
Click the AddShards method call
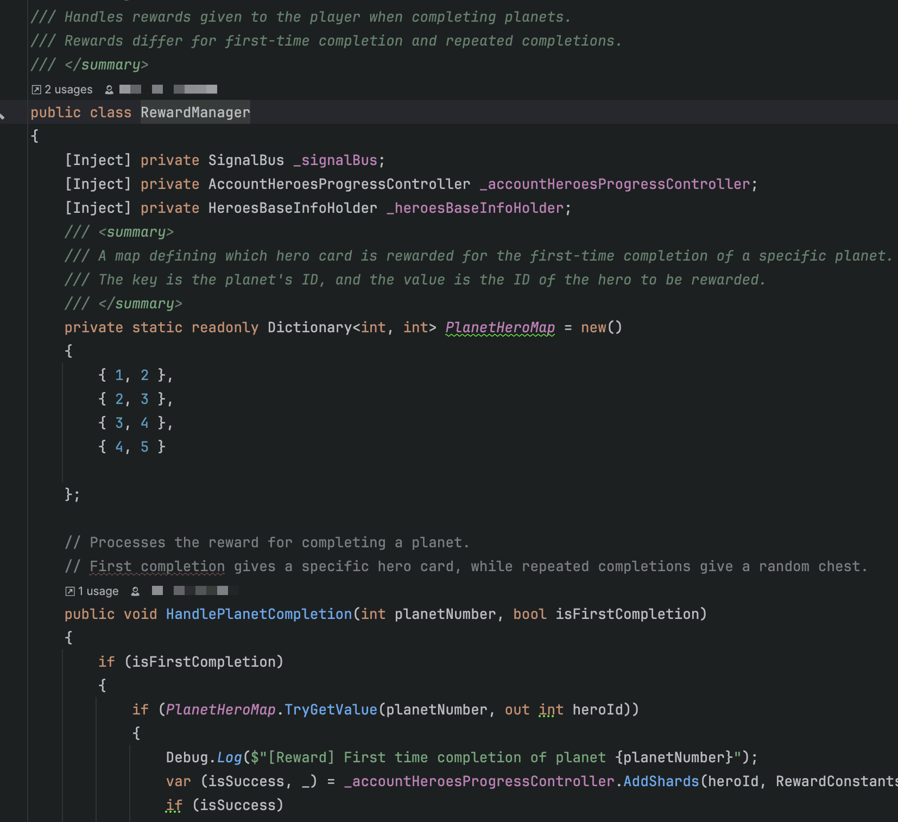(661, 781)
